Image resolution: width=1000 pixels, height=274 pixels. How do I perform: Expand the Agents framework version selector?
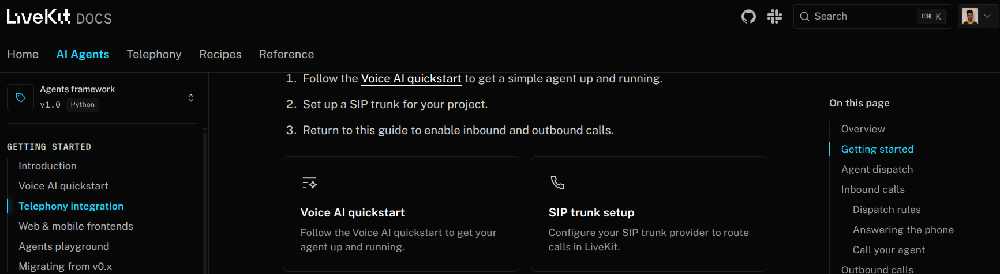[191, 98]
